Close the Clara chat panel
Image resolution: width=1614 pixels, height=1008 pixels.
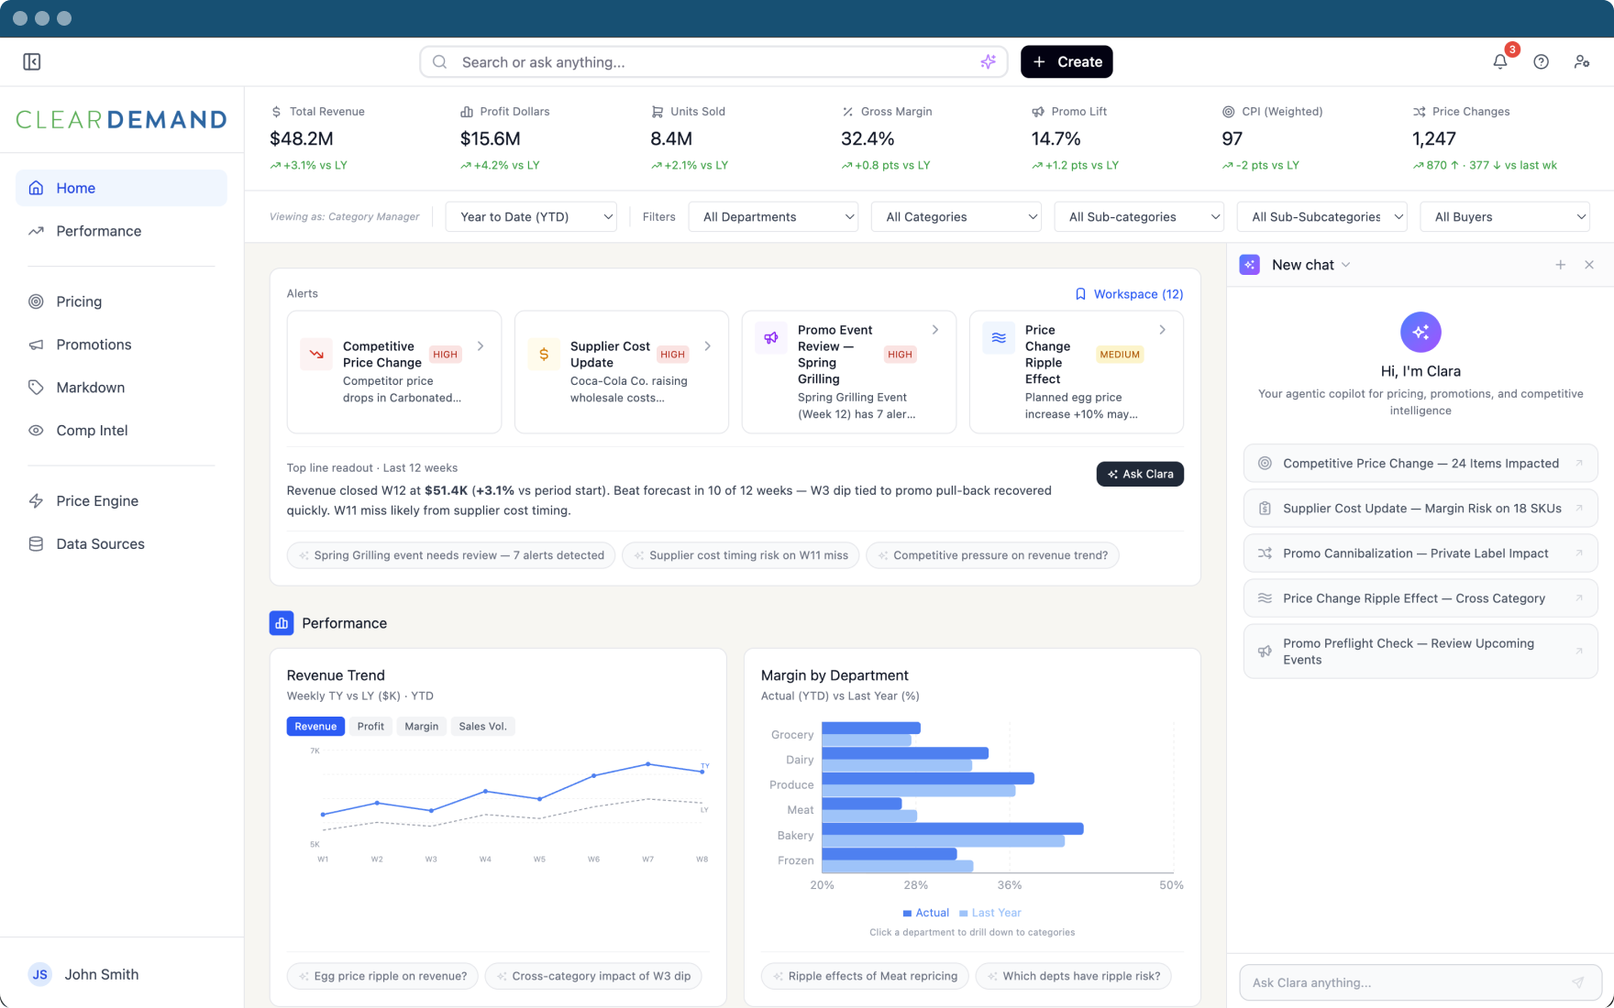click(1589, 265)
